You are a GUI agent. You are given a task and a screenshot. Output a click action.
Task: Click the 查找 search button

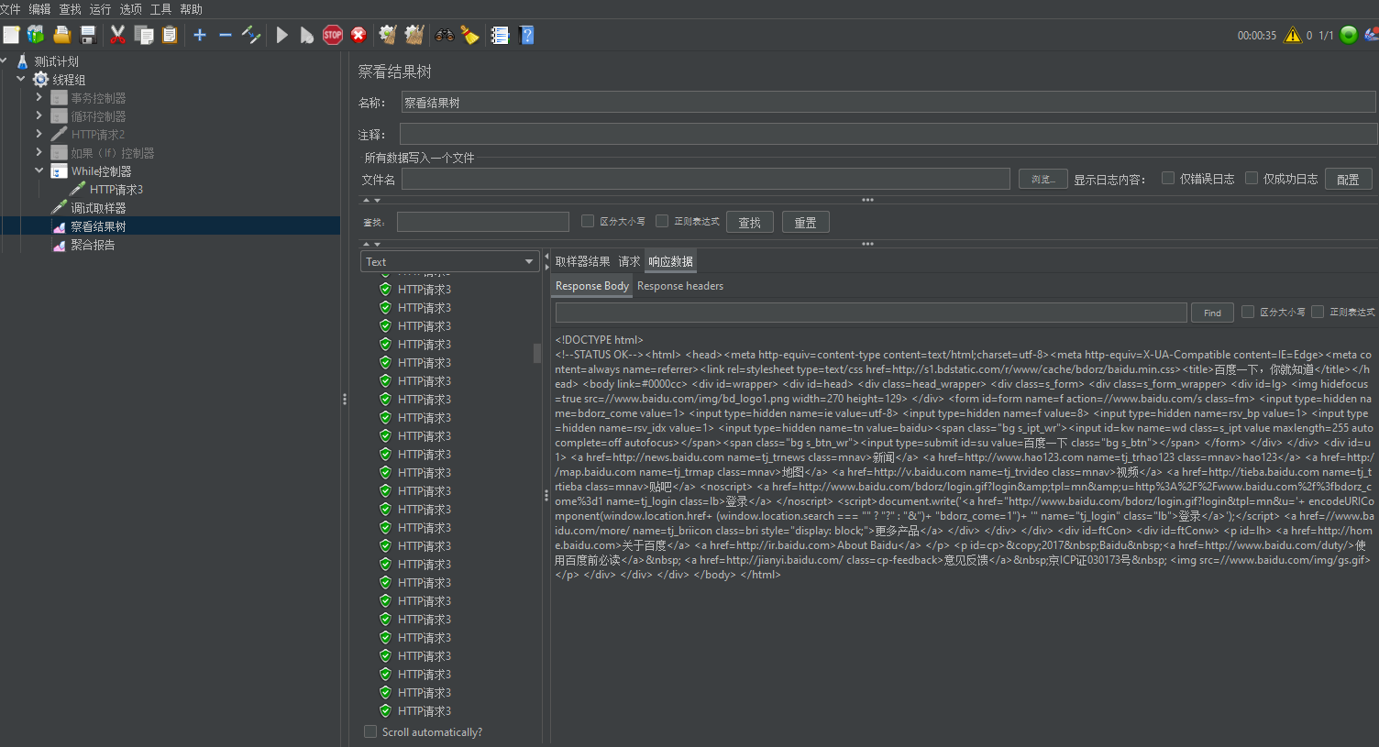pyautogui.click(x=750, y=222)
